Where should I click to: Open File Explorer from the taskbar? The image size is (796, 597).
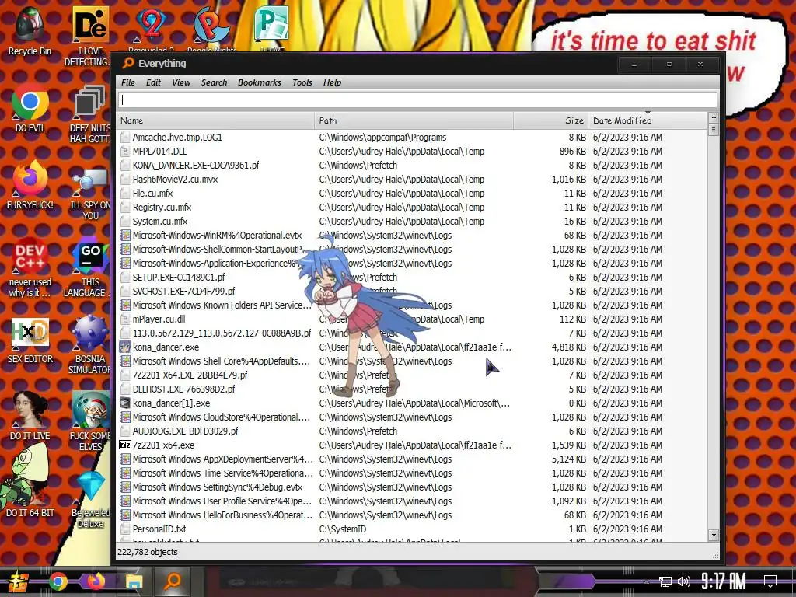point(134,581)
